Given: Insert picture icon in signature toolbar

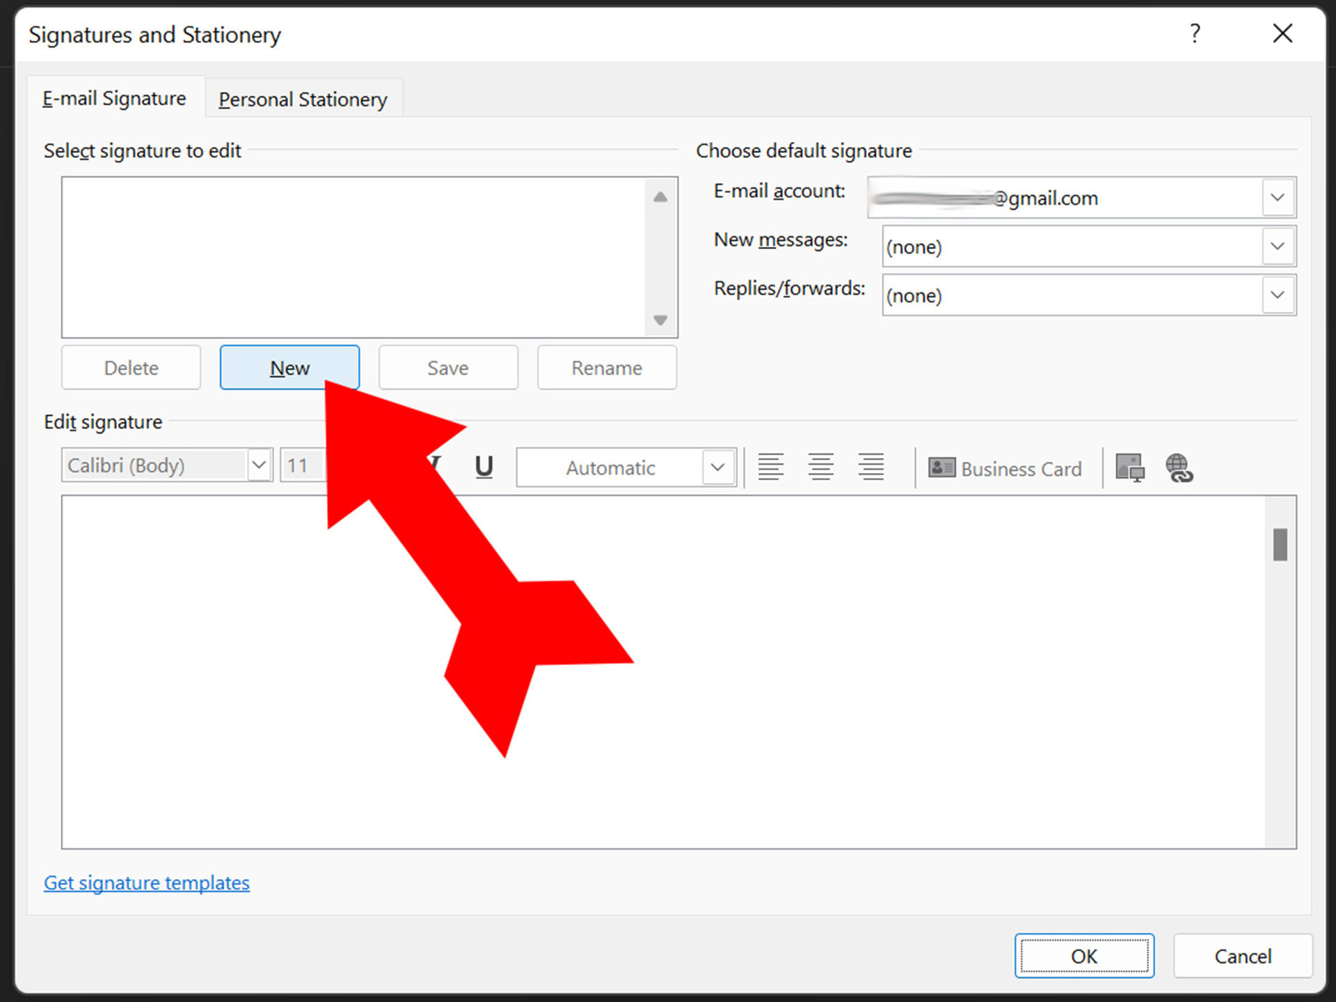Looking at the screenshot, I should pyautogui.click(x=1129, y=468).
